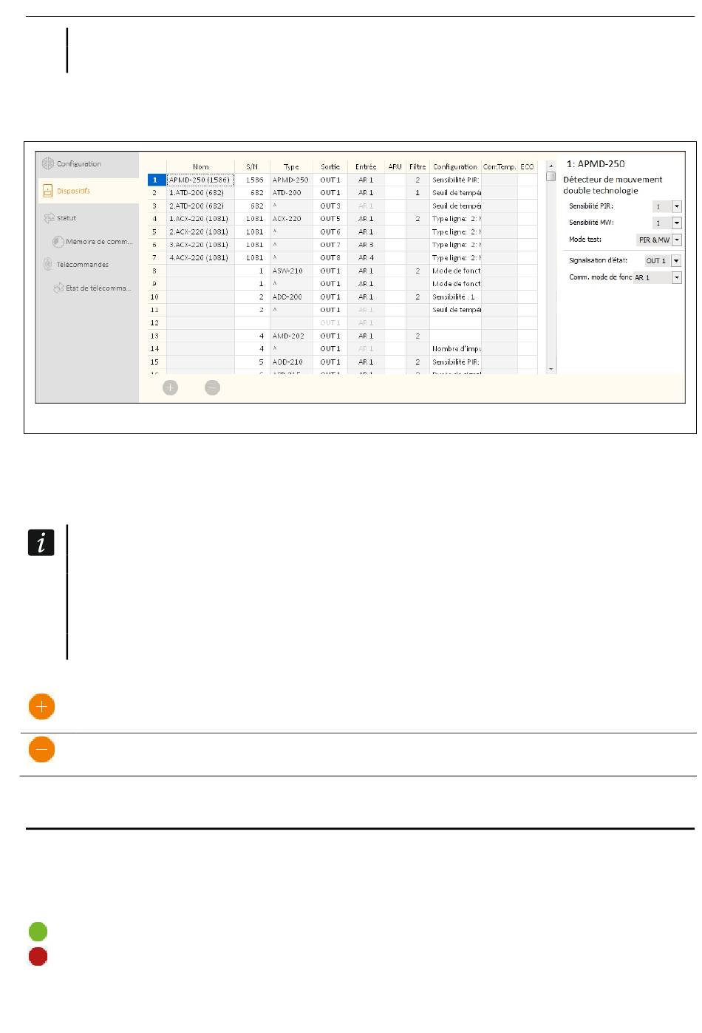Click the grey plus button under the table

pyautogui.click(x=170, y=387)
